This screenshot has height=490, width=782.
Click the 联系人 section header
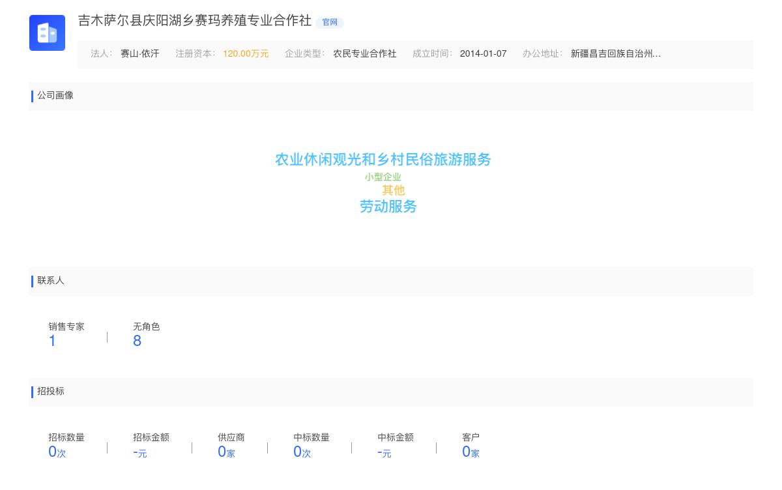(50, 281)
